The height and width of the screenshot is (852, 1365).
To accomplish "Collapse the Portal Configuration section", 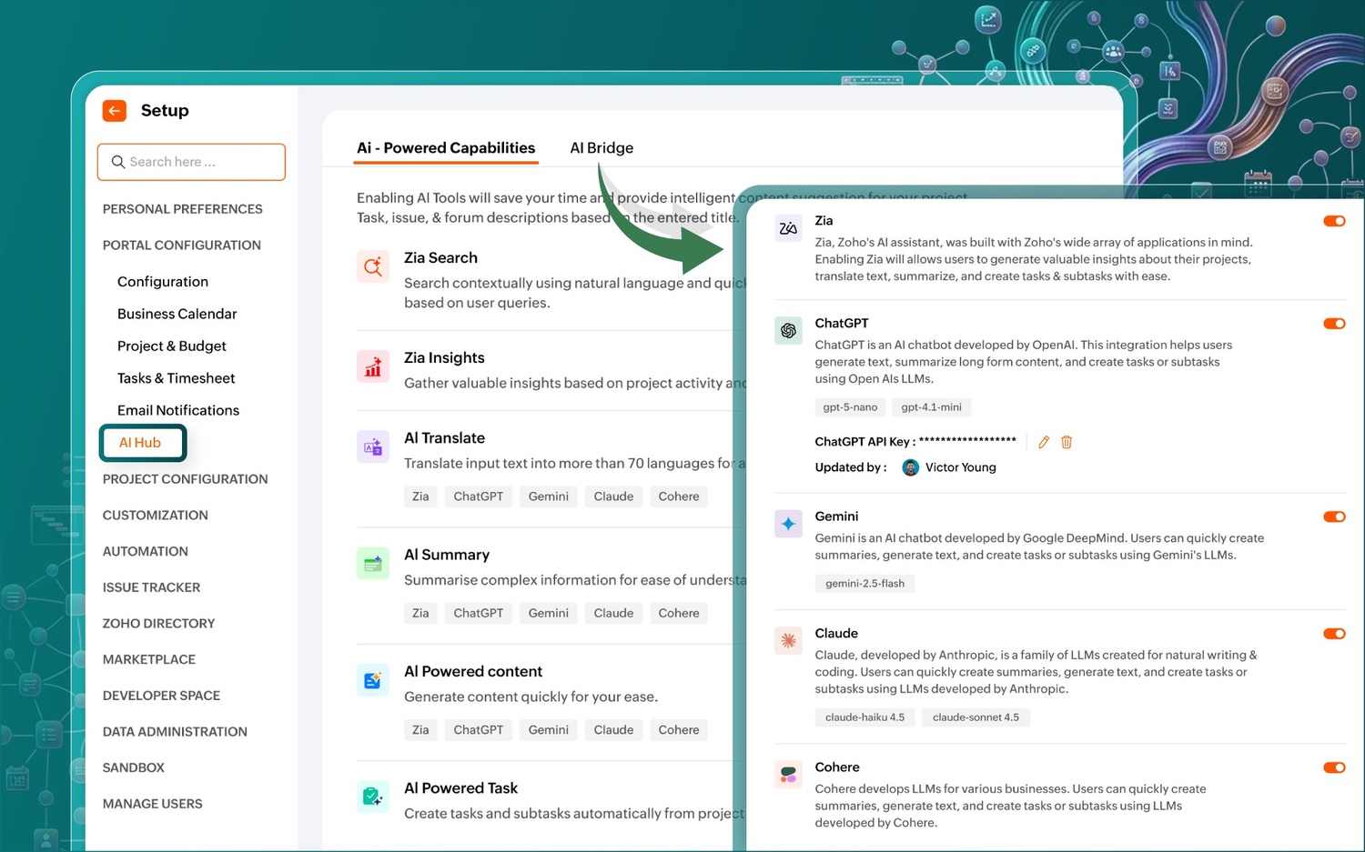I will point(182,246).
